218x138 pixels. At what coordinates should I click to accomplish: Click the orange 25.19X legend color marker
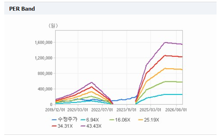pos(141,120)
